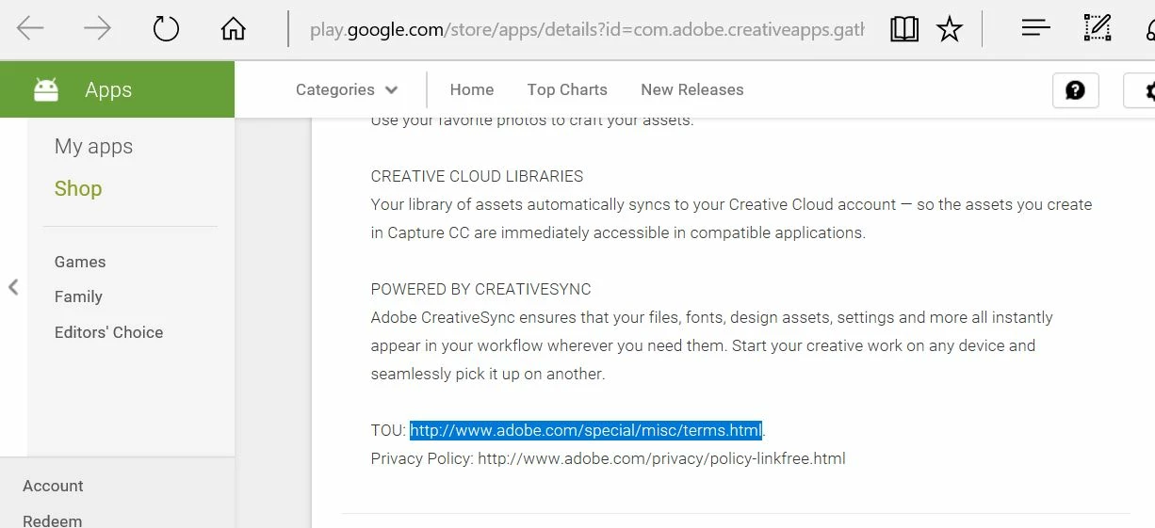The height and width of the screenshot is (528, 1155).
Task: Open reading view book icon
Action: 903,29
